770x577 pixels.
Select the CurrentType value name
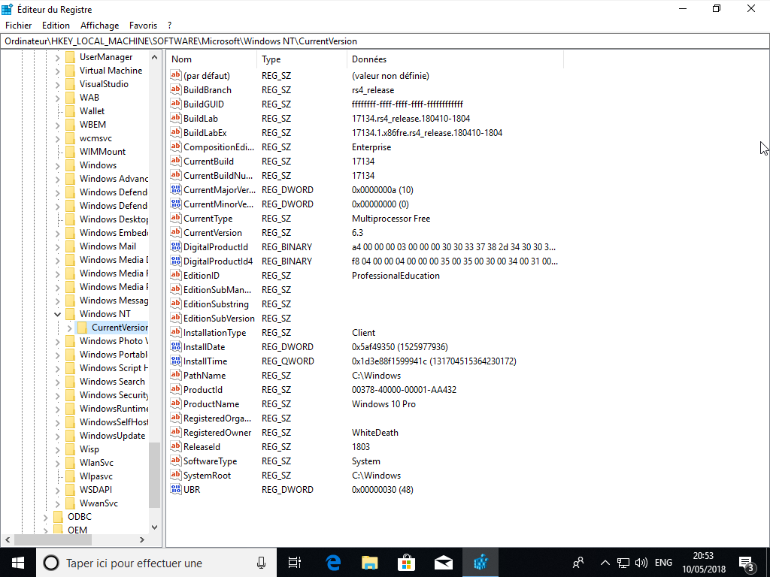208,219
